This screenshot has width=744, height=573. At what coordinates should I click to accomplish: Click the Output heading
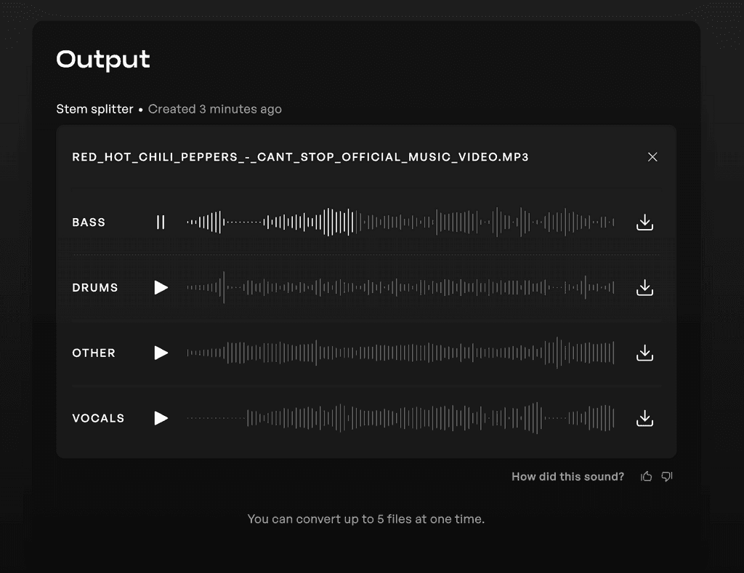pyautogui.click(x=102, y=60)
